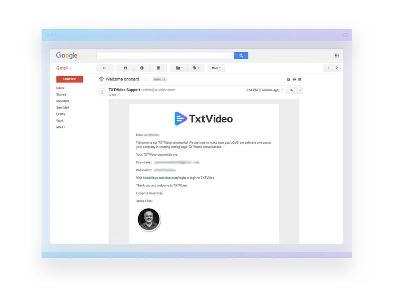Open the Gmail dropdown switcher
The image size is (394, 296).
pyautogui.click(x=64, y=68)
